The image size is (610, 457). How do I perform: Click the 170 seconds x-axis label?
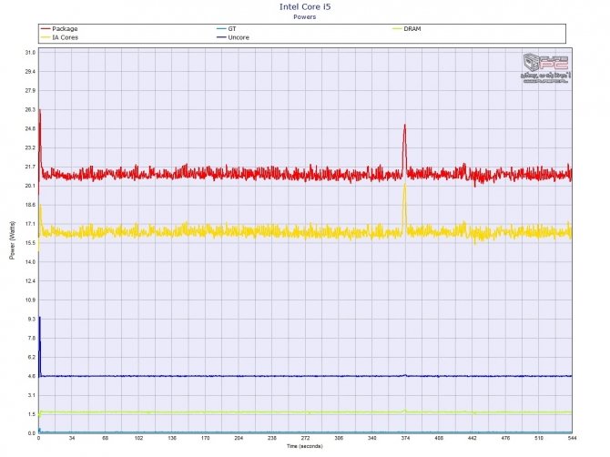point(206,438)
